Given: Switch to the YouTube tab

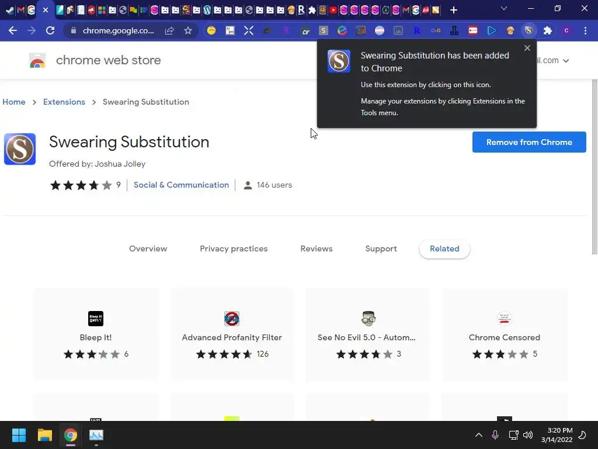Looking at the screenshot, I should 333,10.
